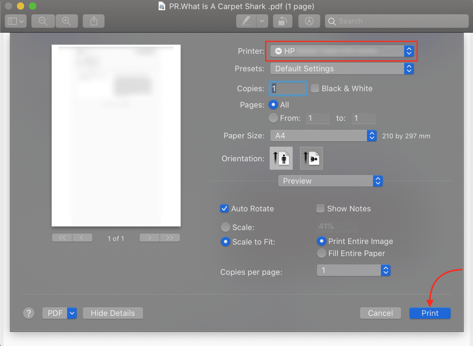Screen dimensions: 473x346
Task: Click the Rotate page icon
Action: (x=282, y=21)
